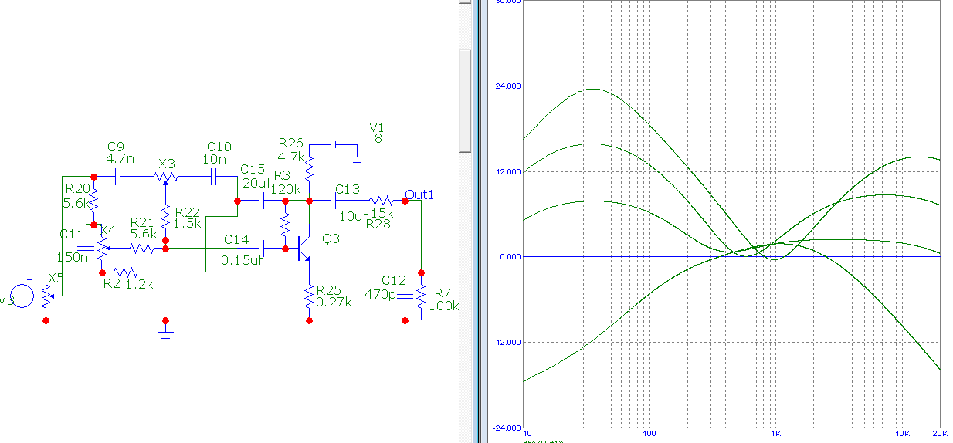
Task: Select the R7 load resistor symbol
Action: pyautogui.click(x=421, y=296)
